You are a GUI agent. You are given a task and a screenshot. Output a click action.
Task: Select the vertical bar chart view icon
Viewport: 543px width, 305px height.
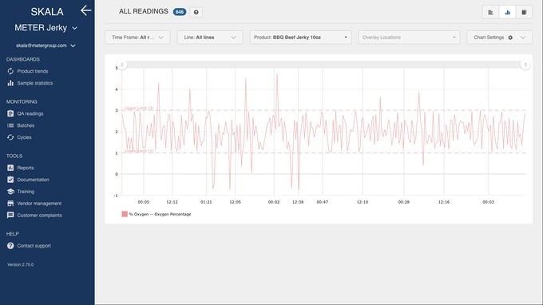click(507, 12)
